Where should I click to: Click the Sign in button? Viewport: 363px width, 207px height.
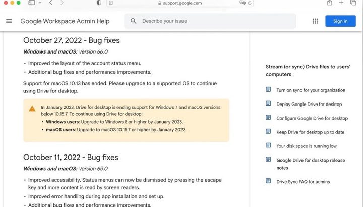340,21
